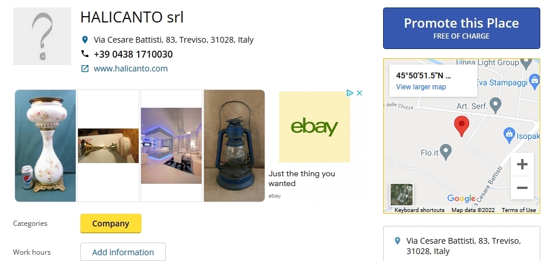Open the map's Terms of Use link
Screen dimensions: 542x261
click(518, 210)
